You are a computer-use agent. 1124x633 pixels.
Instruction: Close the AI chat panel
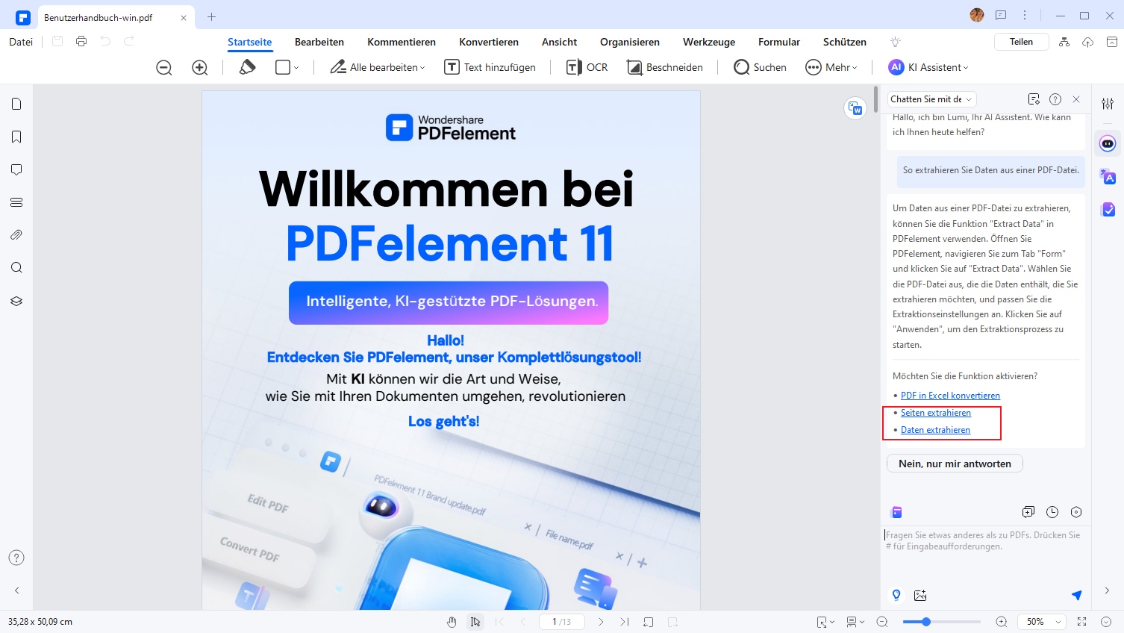1076,99
